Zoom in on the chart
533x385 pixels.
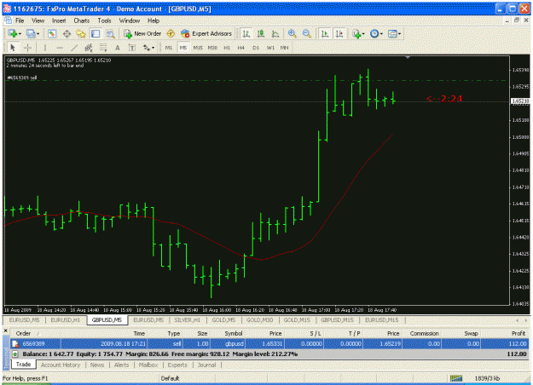coord(292,33)
